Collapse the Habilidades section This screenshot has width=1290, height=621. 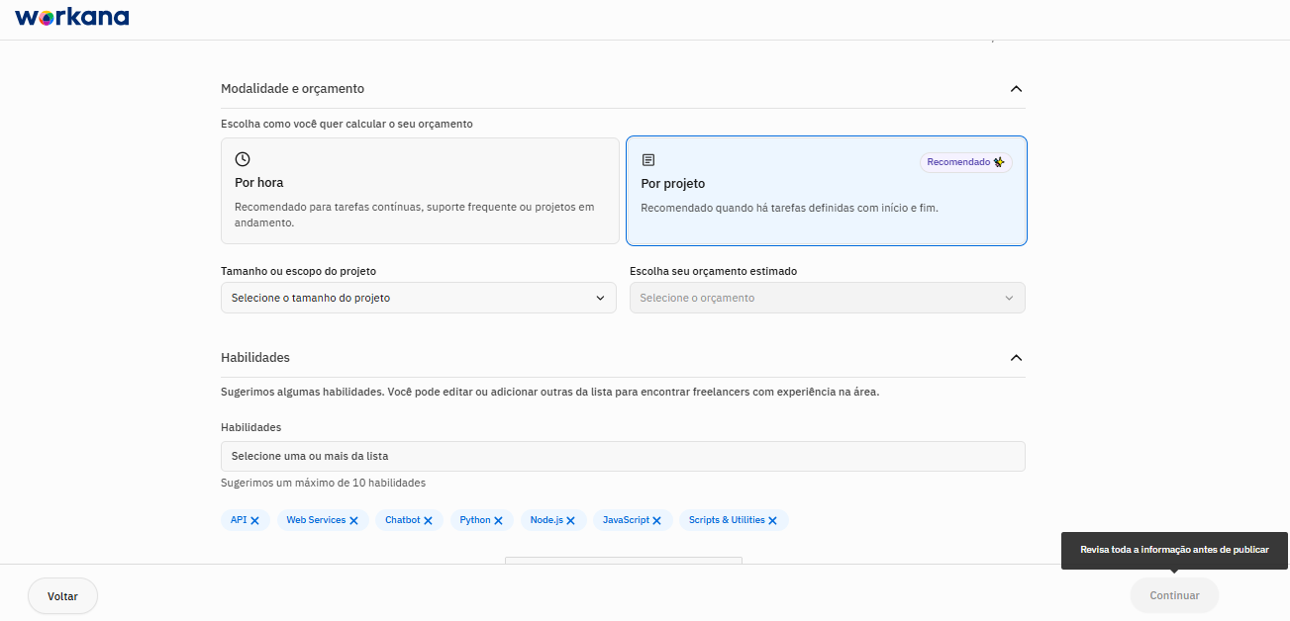(1016, 358)
